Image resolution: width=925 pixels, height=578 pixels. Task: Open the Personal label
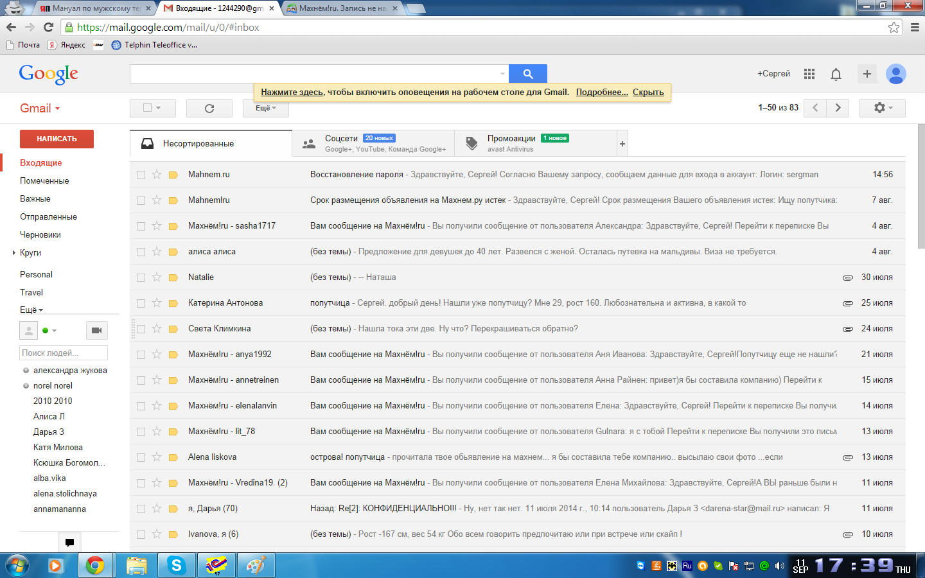(x=36, y=275)
